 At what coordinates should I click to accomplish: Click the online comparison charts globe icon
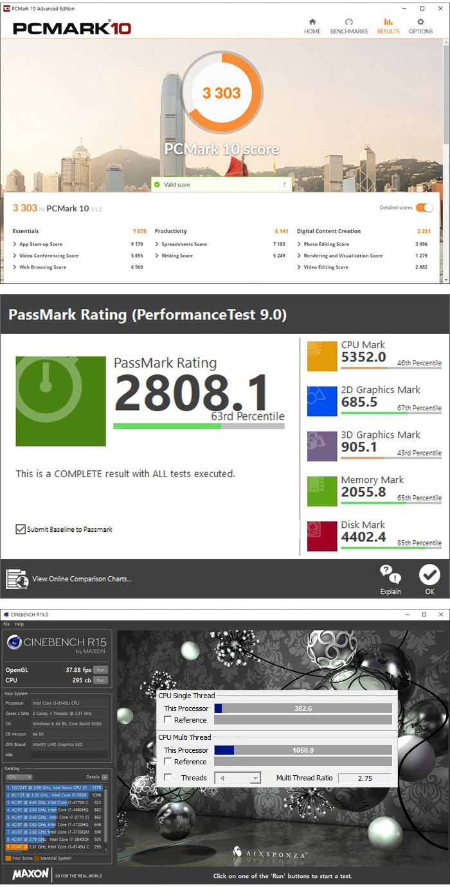[x=17, y=579]
